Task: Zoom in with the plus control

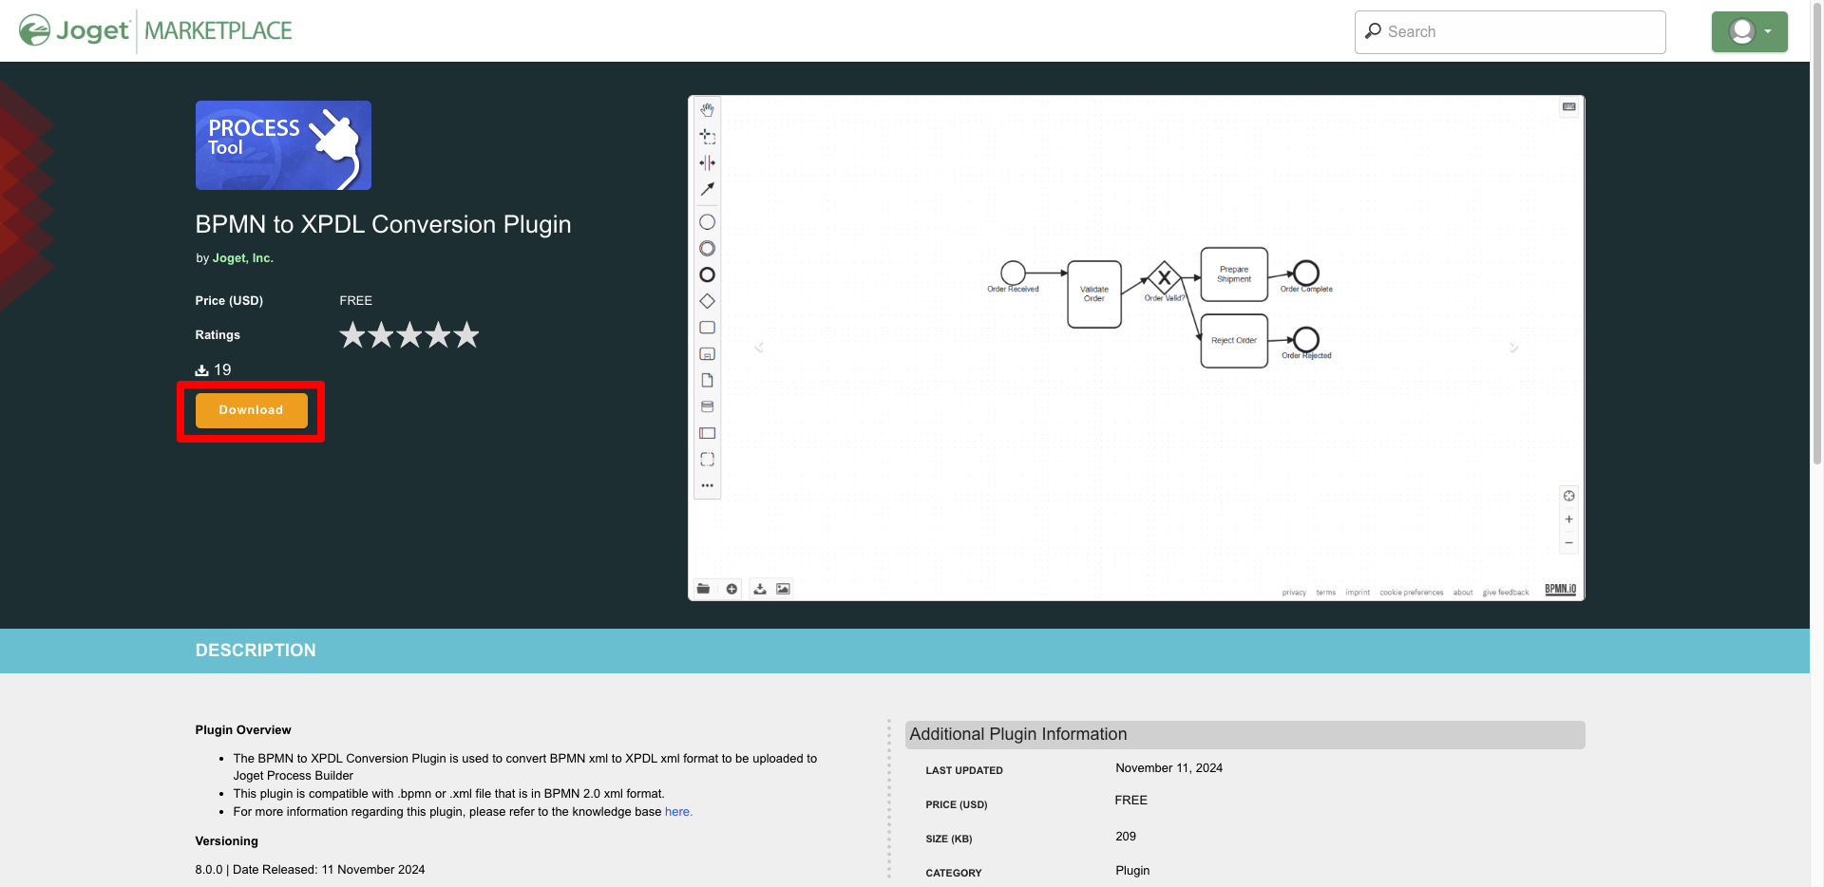Action: pos(1569,519)
